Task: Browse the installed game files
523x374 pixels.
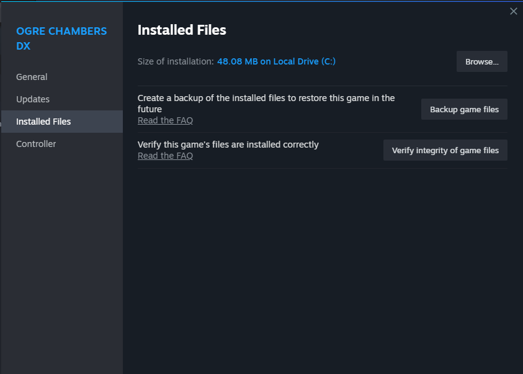Action: pyautogui.click(x=481, y=61)
